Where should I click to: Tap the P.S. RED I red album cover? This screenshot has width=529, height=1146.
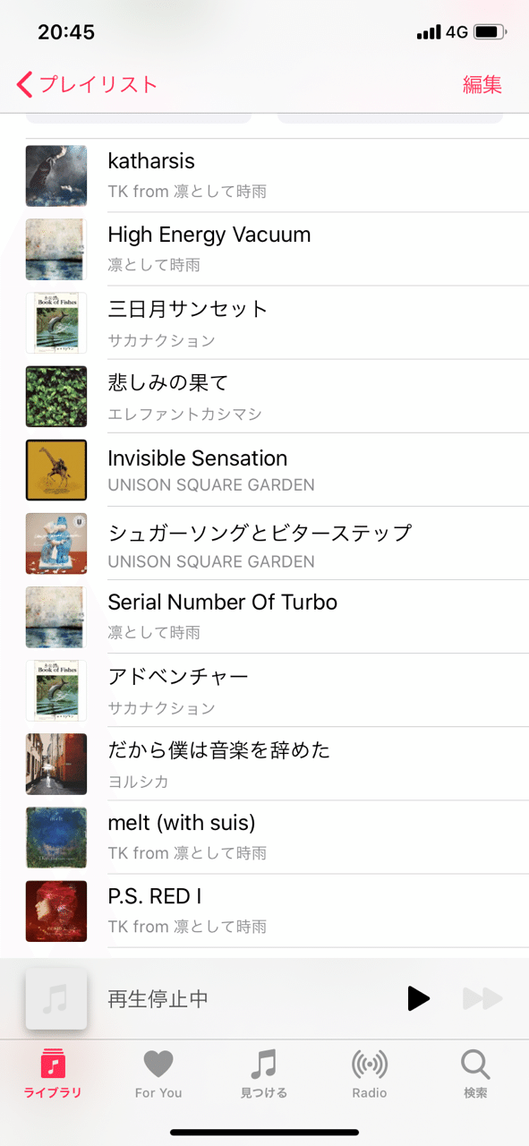[56, 911]
